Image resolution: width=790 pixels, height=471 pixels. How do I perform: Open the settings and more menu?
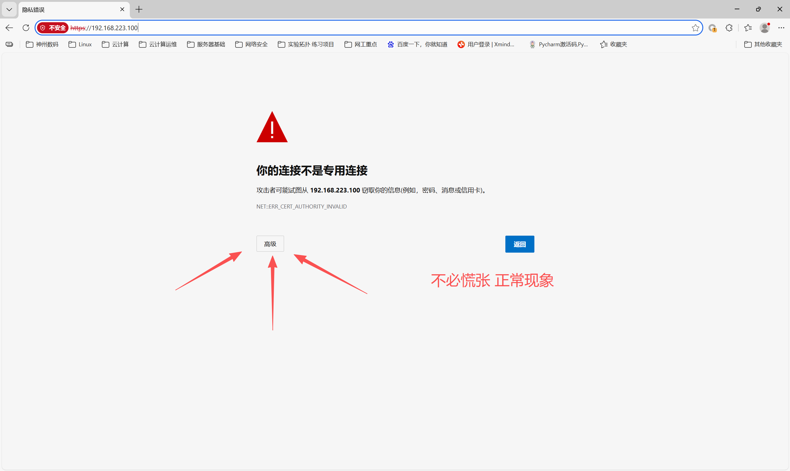pos(781,28)
